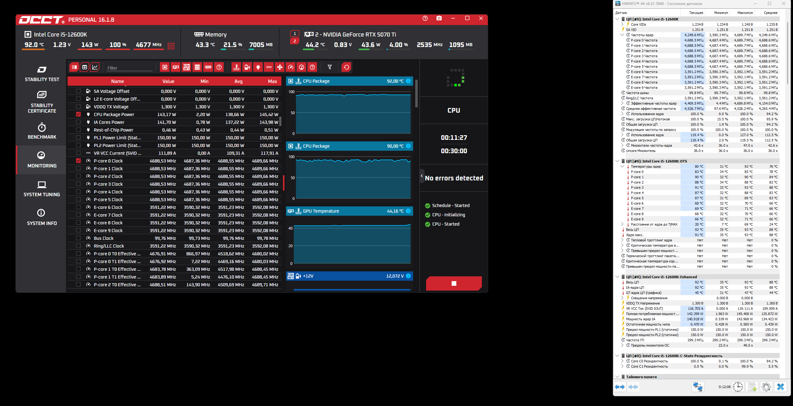Toggle the temperature sensor filter icon
This screenshot has height=406, width=793.
(236, 67)
